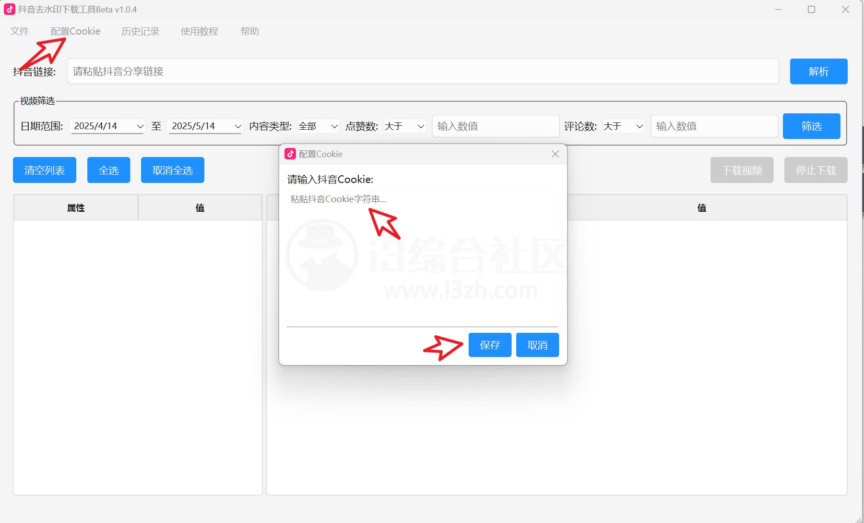The image size is (864, 523).
Task: Open the 帮助 menu
Action: click(249, 31)
